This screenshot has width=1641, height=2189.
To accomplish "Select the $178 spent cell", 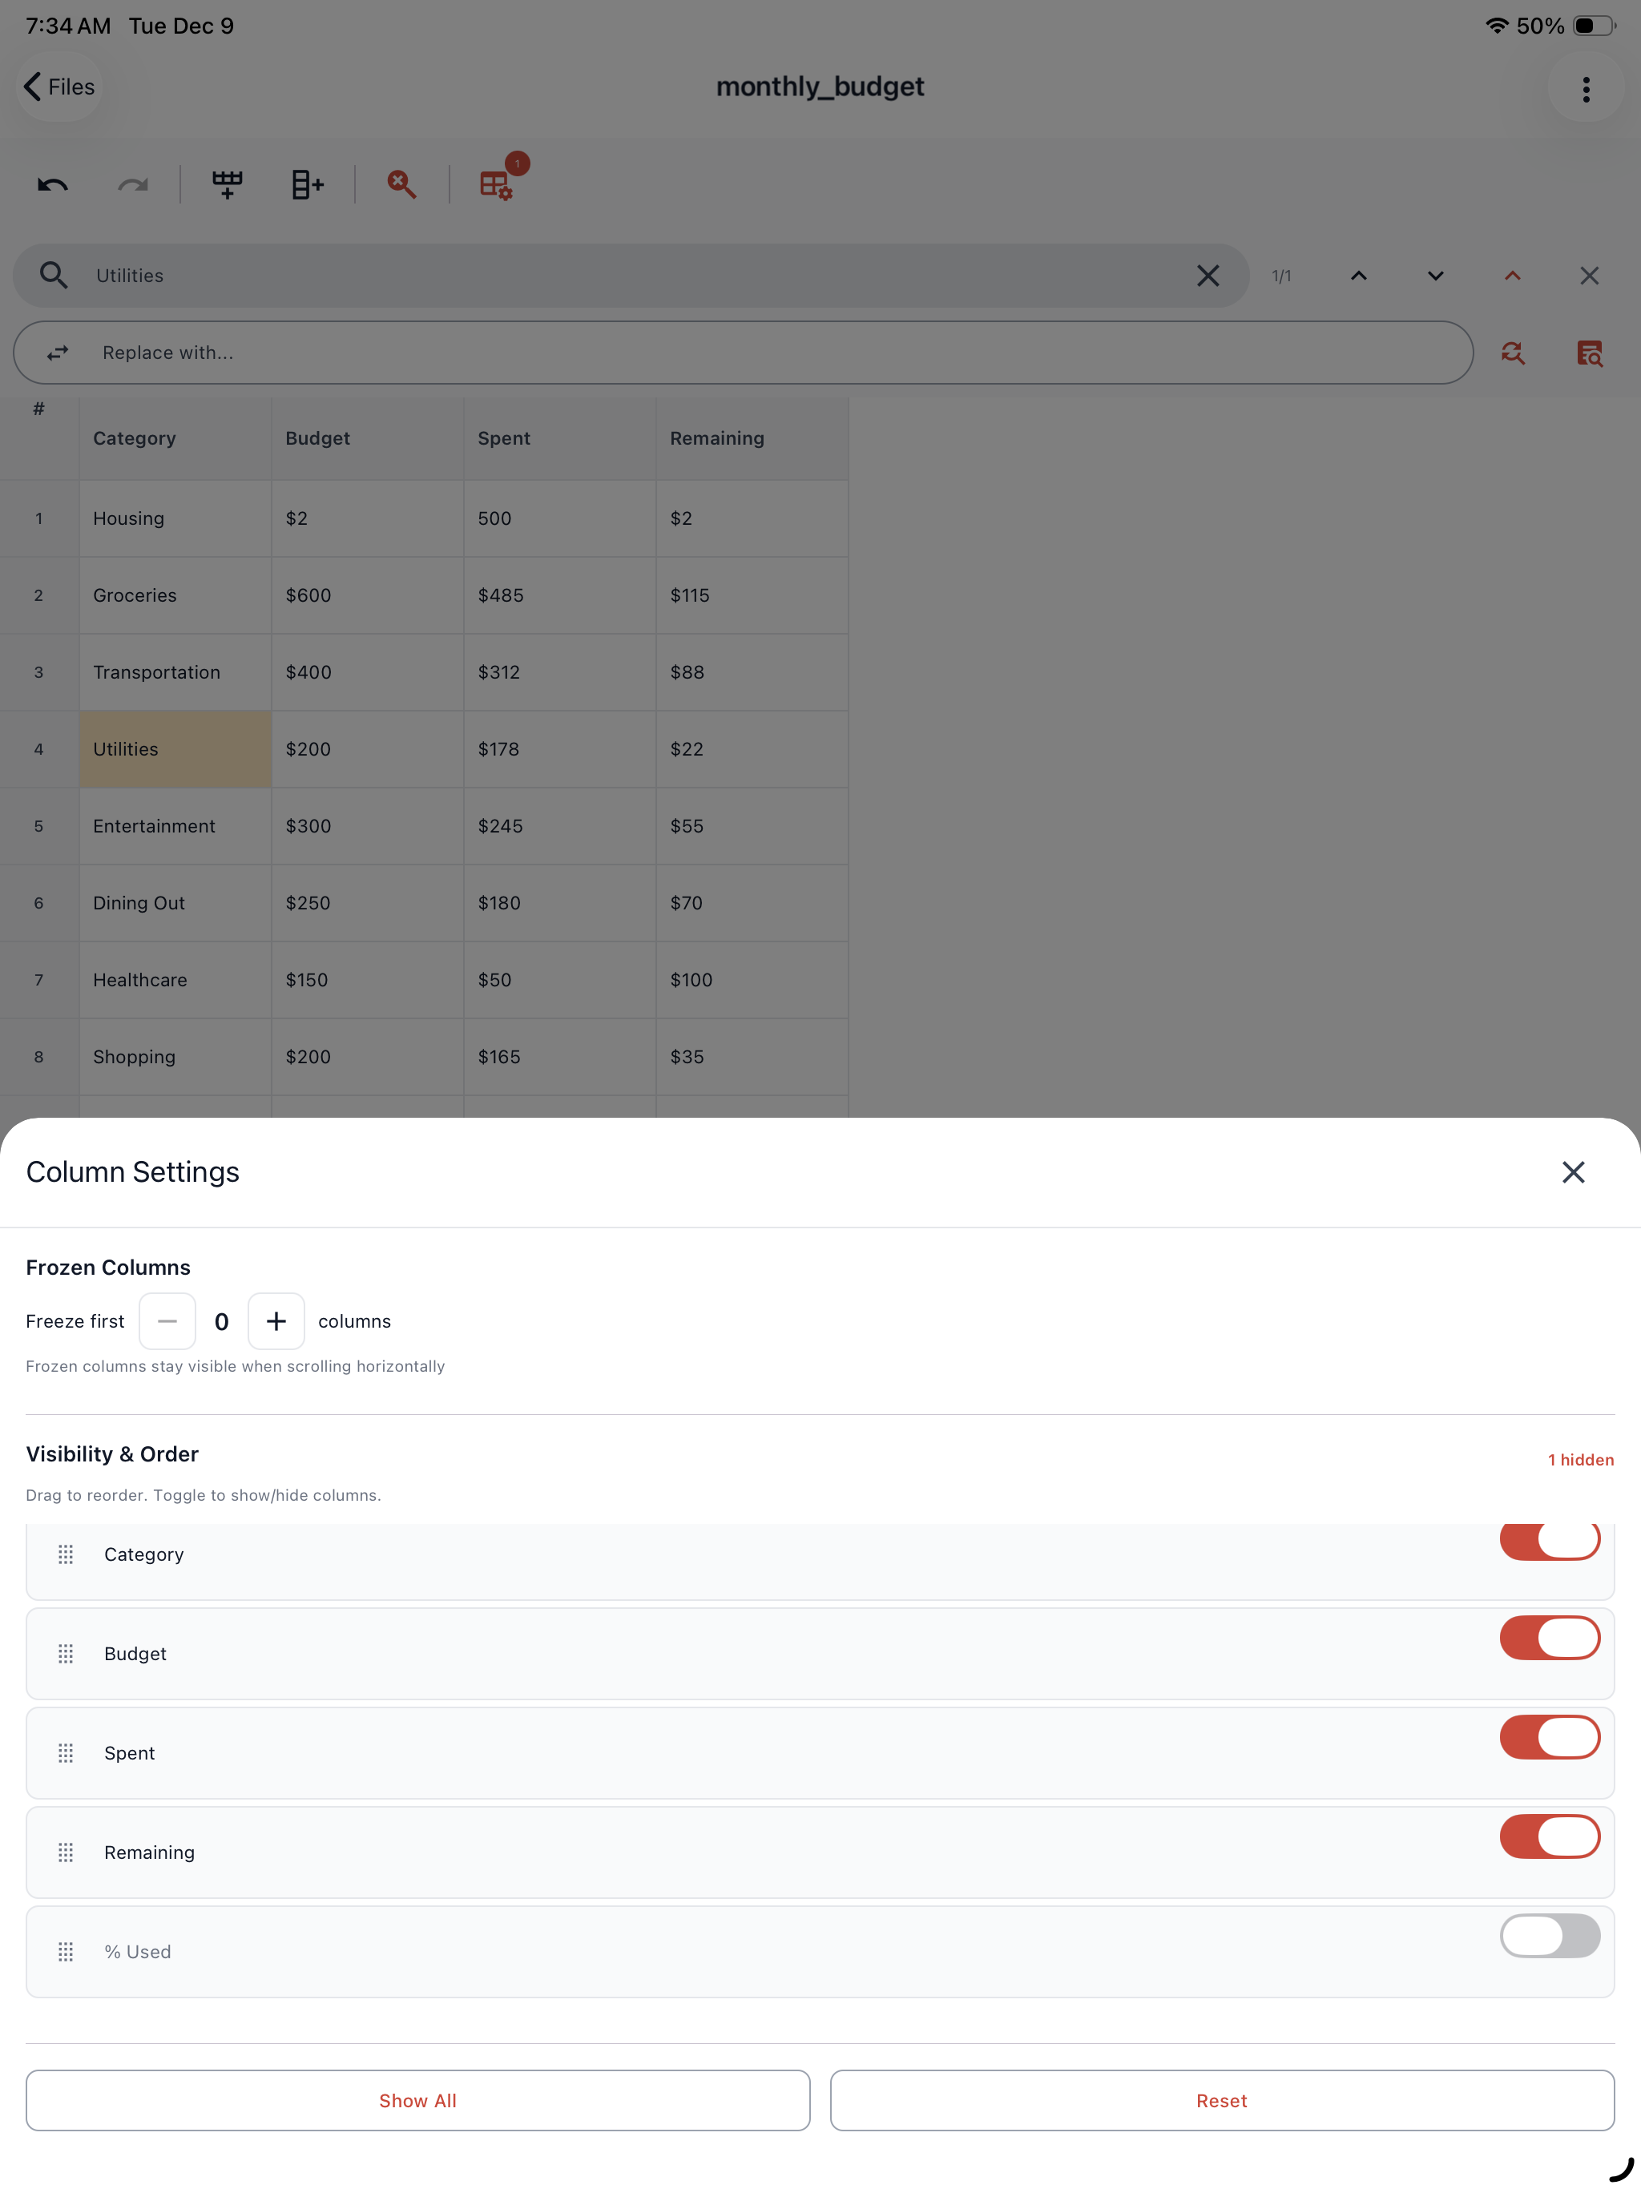I will (x=559, y=749).
